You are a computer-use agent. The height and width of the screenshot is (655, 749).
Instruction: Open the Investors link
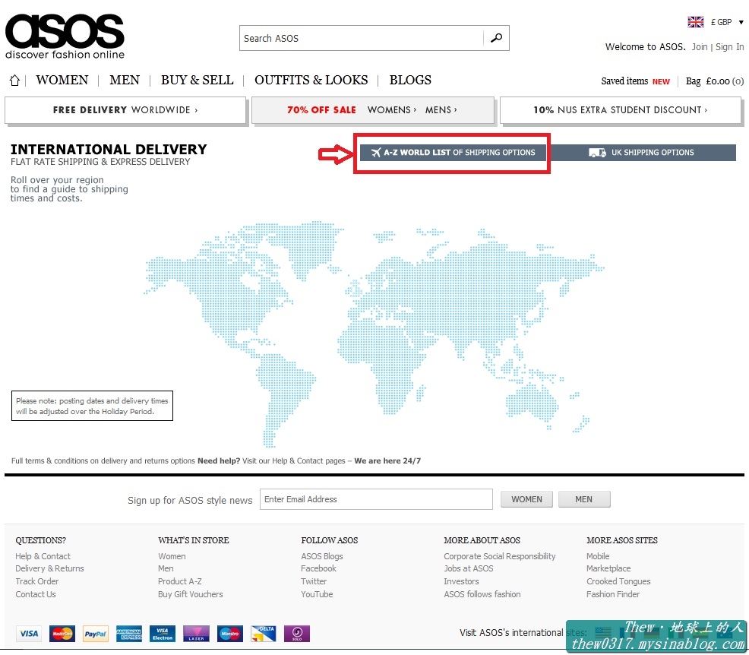461,581
